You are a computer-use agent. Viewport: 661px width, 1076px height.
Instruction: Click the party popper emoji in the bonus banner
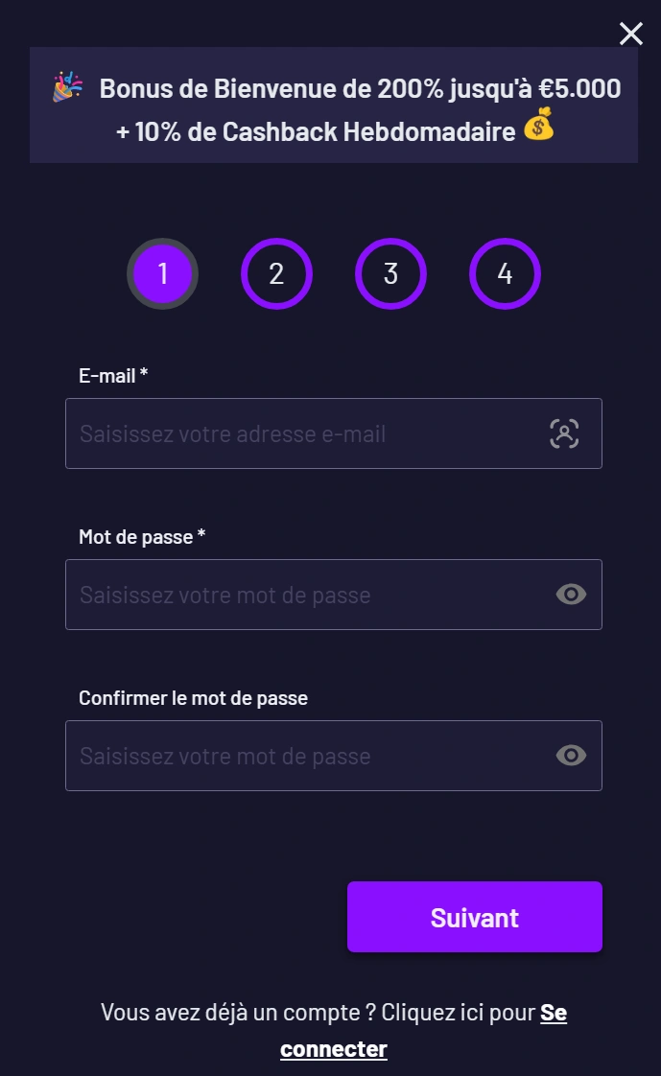click(x=67, y=88)
